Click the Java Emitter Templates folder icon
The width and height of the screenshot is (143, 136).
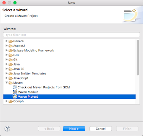click(x=11, y=74)
